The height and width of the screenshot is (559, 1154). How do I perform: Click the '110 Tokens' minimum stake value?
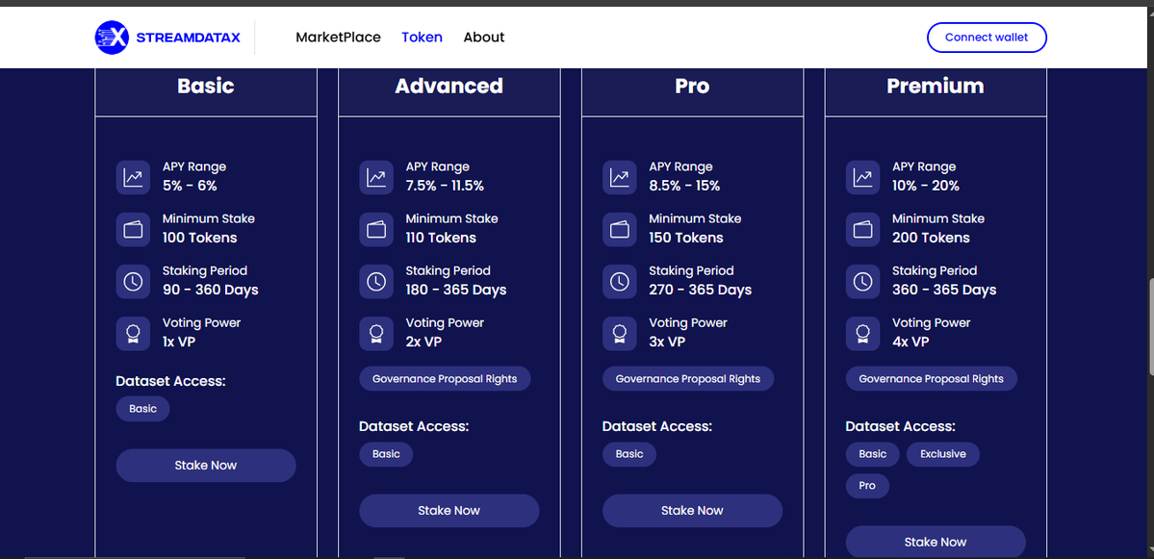click(441, 239)
